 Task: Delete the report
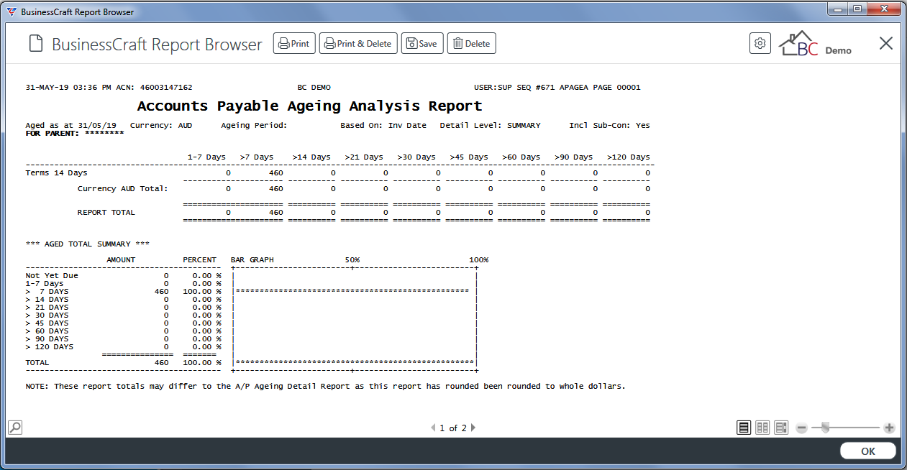tap(472, 43)
